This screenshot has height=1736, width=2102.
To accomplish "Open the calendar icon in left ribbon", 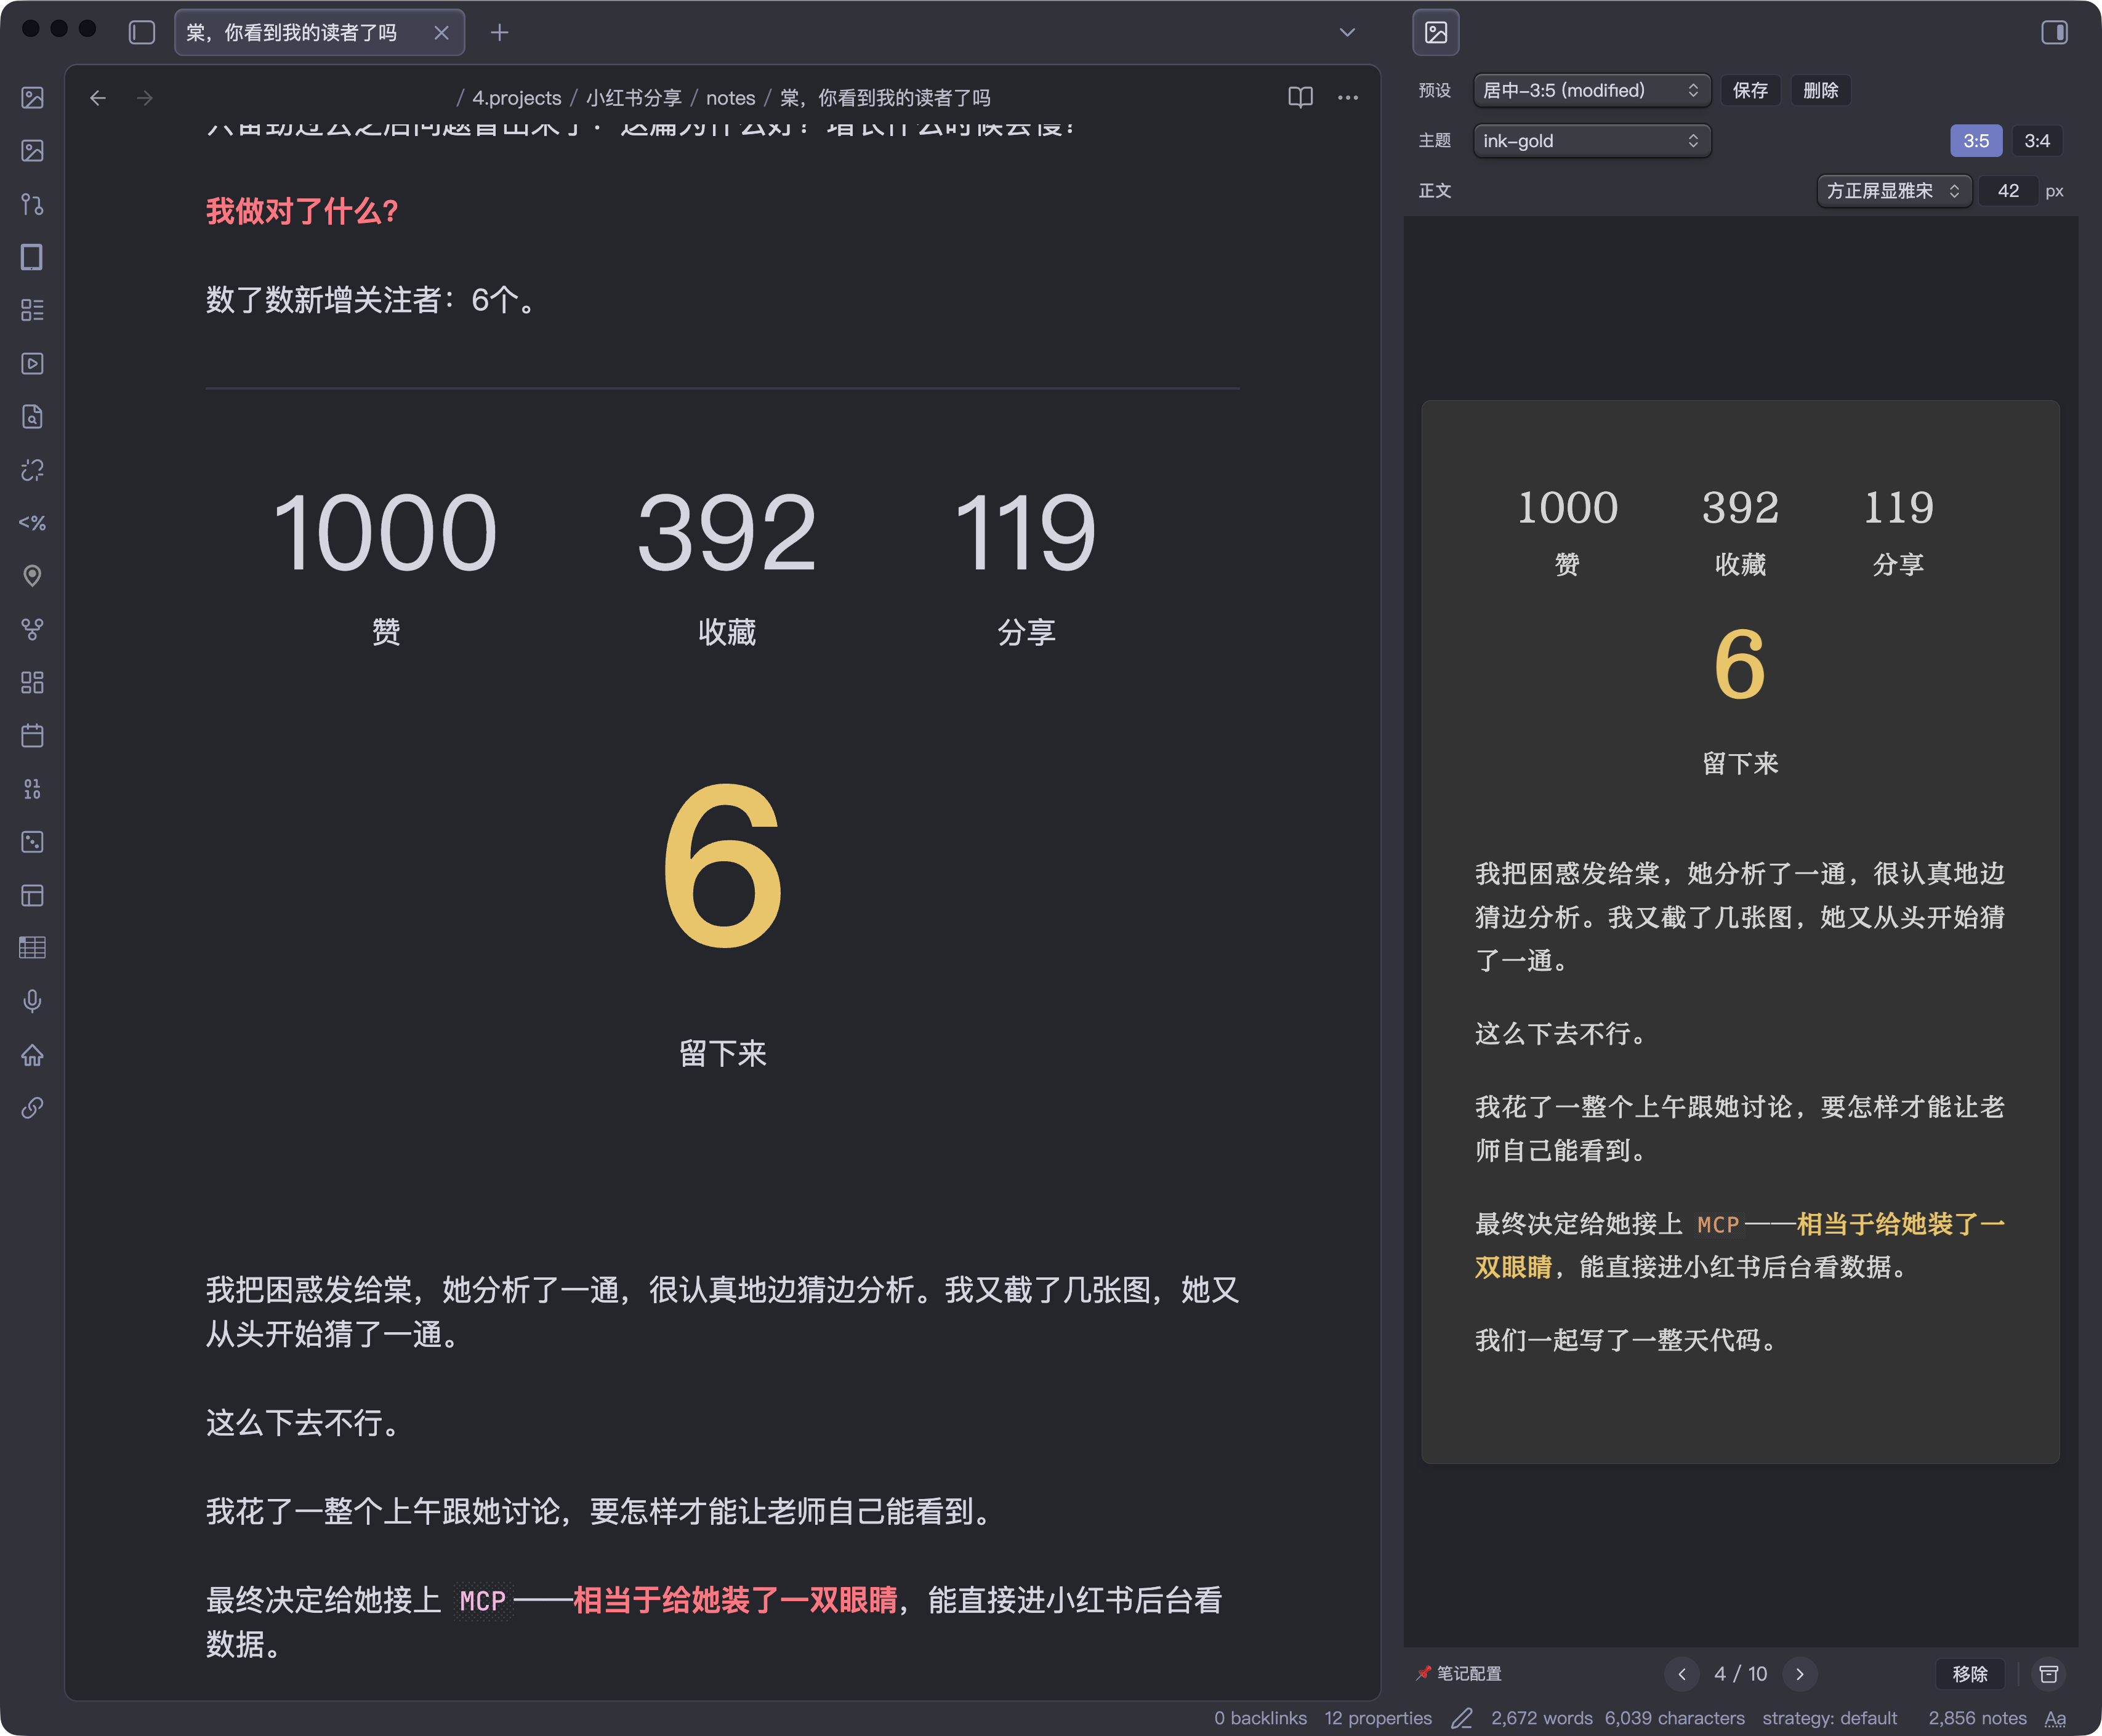I will (32, 736).
